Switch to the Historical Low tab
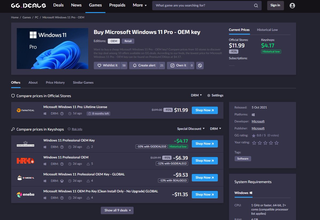 267,30
